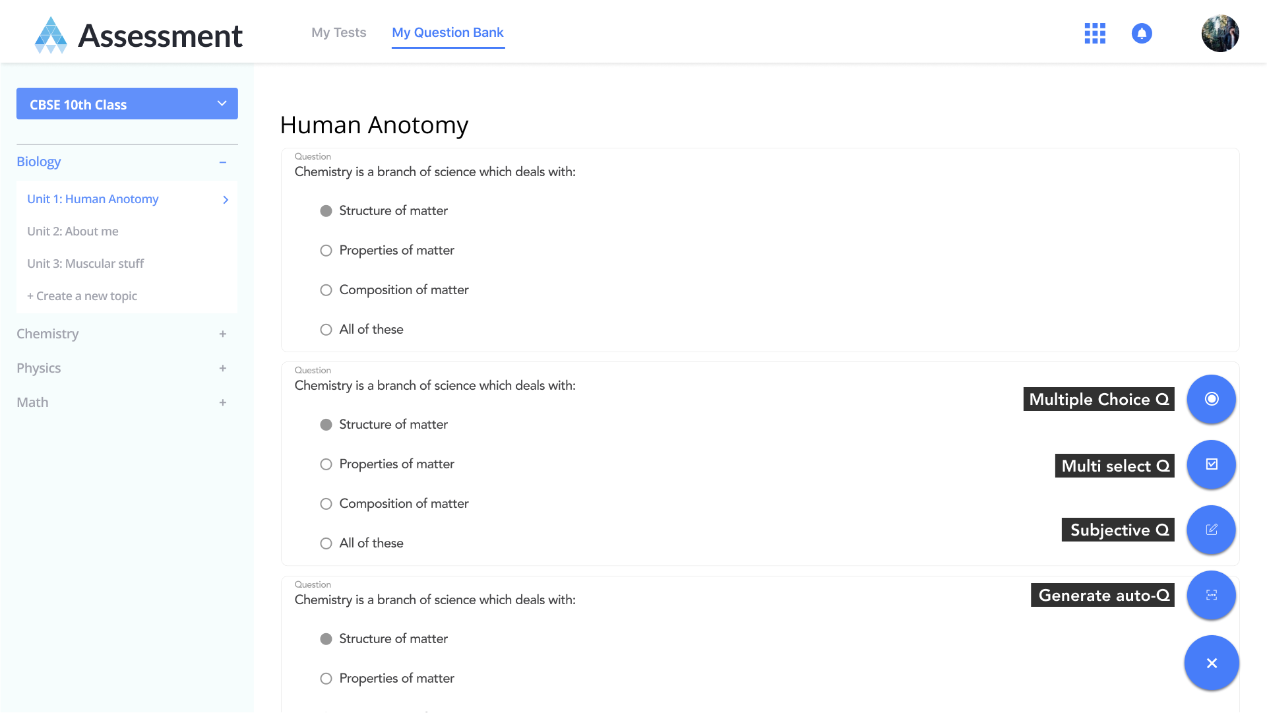Click the Multiple Choice question round button
The image size is (1267, 713).
[x=1211, y=399]
